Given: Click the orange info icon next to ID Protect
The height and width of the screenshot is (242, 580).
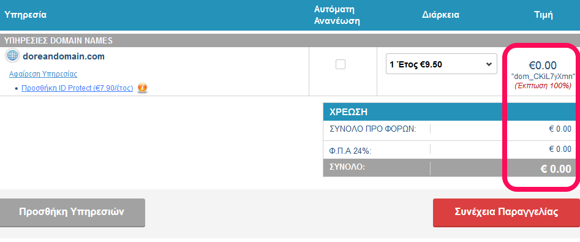Looking at the screenshot, I should 143,88.
